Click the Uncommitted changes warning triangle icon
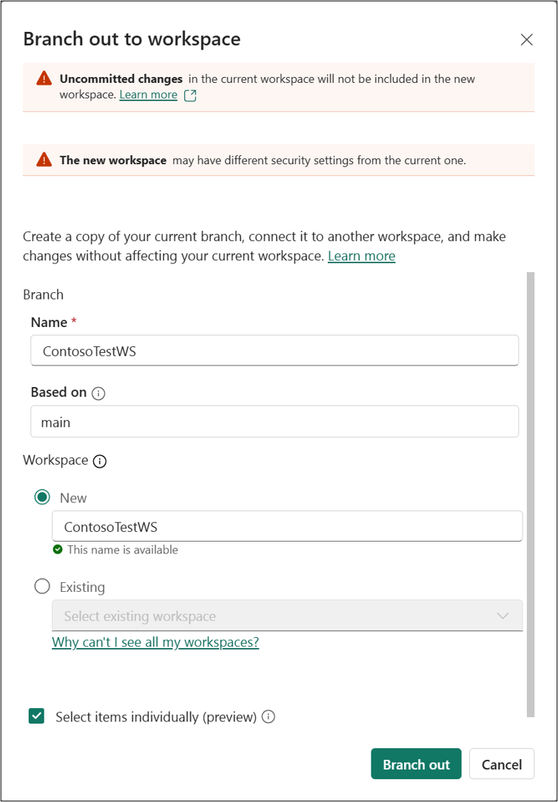The height and width of the screenshot is (802, 558). [x=44, y=78]
